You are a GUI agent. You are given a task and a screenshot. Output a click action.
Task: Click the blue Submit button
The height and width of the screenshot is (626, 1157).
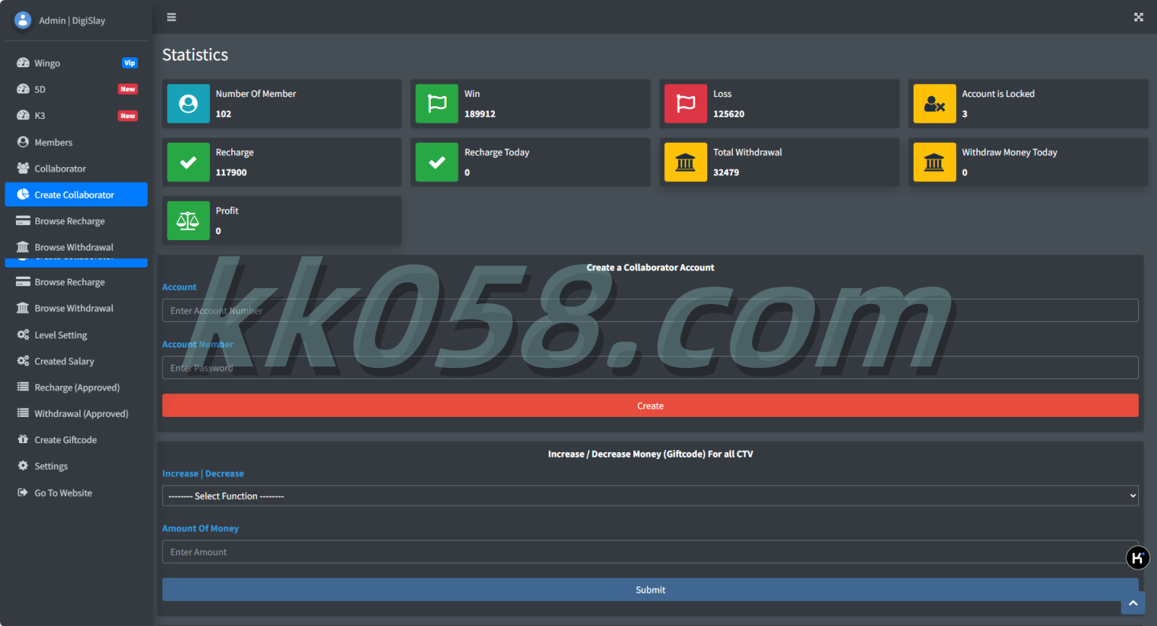pyautogui.click(x=650, y=590)
